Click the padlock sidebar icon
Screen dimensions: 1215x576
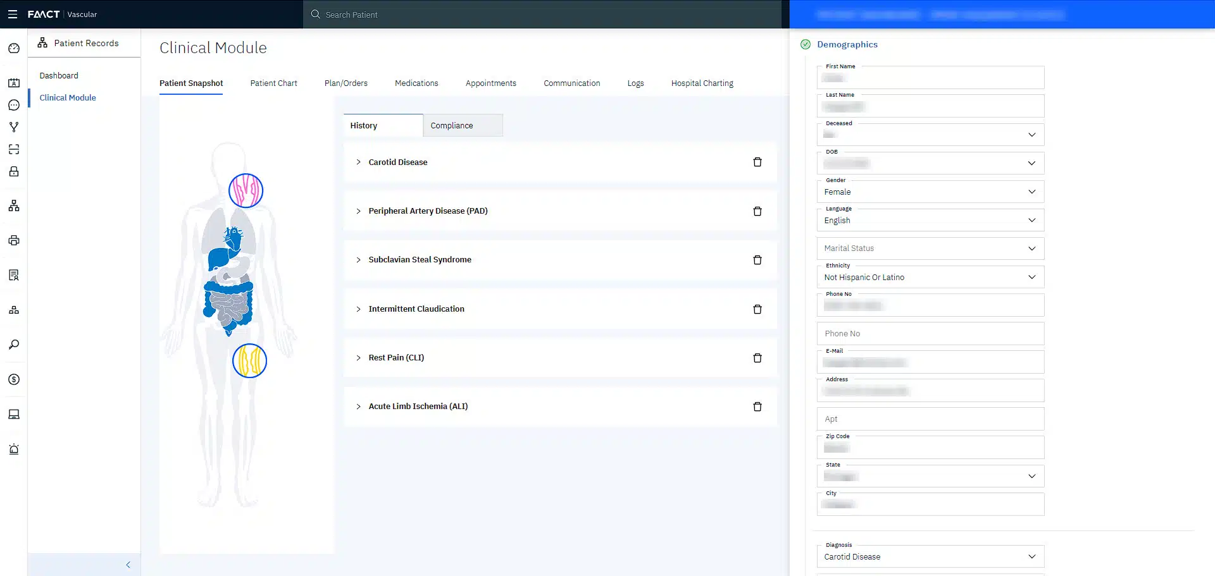pos(14,171)
